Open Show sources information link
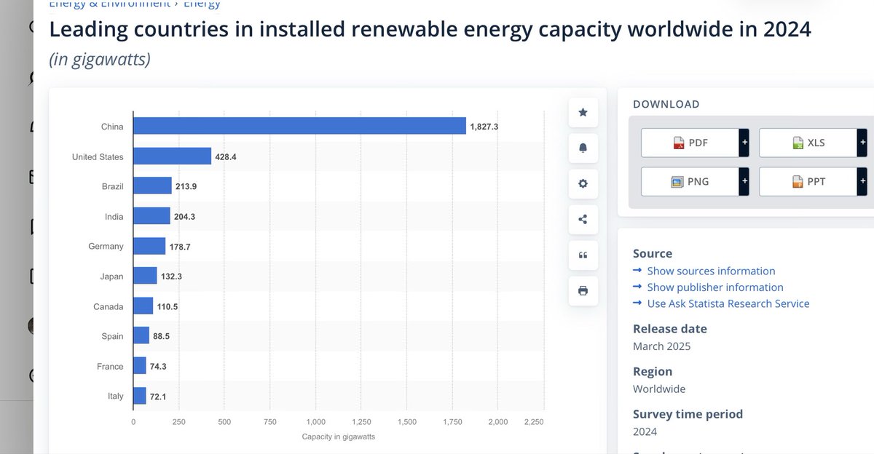This screenshot has height=454, width=874. tap(711, 271)
